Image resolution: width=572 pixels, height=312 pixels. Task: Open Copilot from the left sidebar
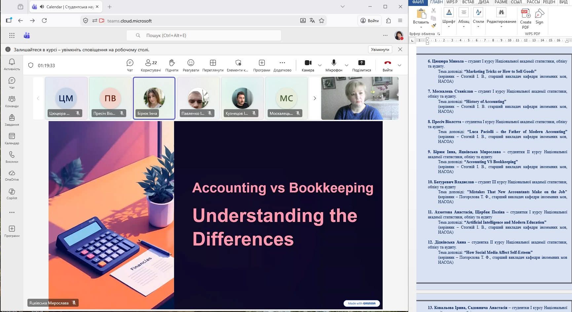(12, 194)
